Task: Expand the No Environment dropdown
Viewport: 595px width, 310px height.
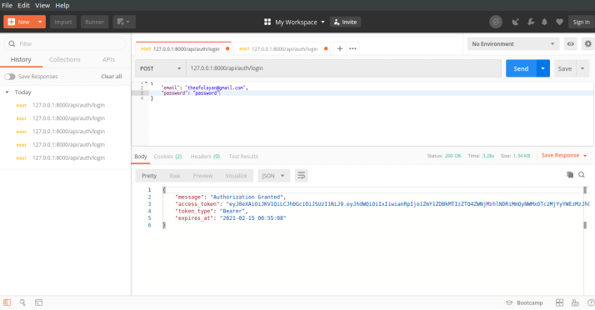Action: 513,44
